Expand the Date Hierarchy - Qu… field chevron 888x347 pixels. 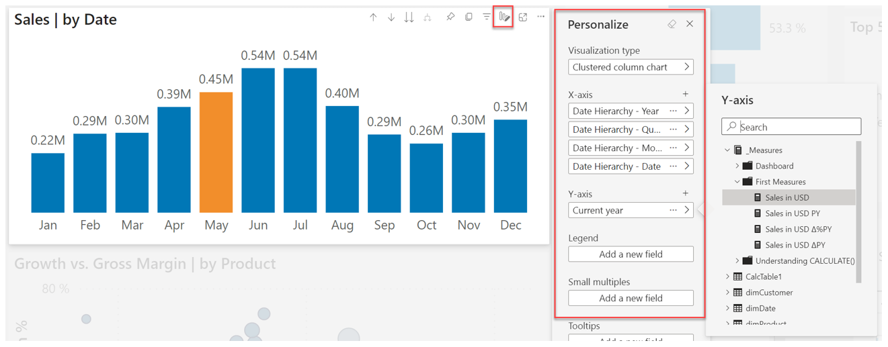[686, 129]
